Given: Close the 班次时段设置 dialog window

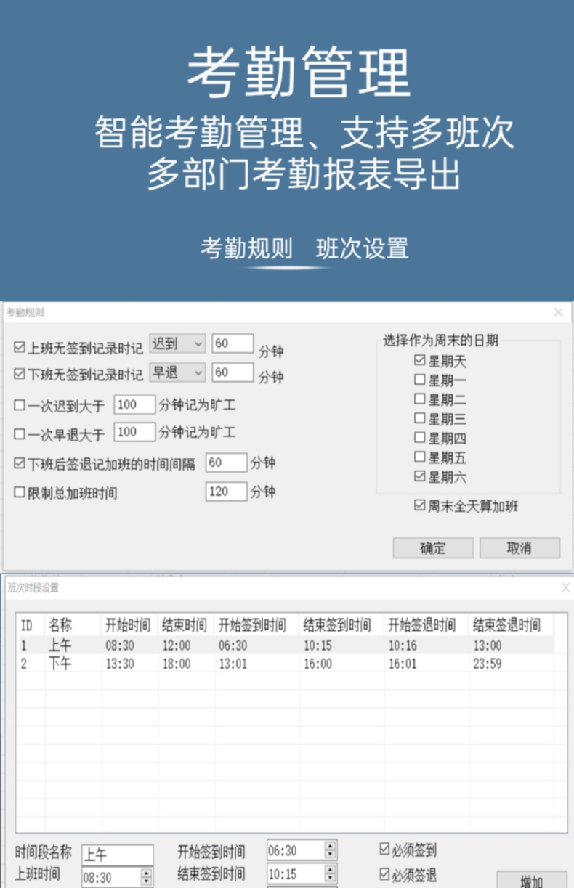Looking at the screenshot, I should click(x=565, y=587).
